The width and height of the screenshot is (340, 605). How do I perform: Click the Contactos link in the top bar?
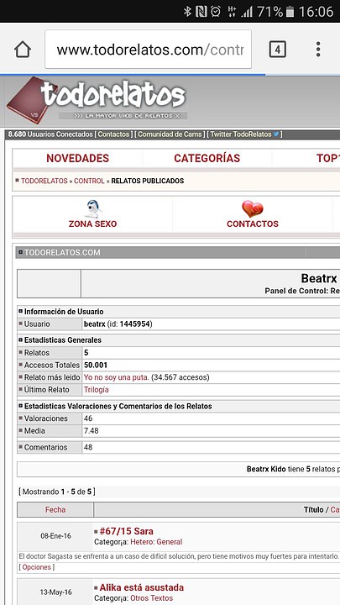tap(113, 134)
